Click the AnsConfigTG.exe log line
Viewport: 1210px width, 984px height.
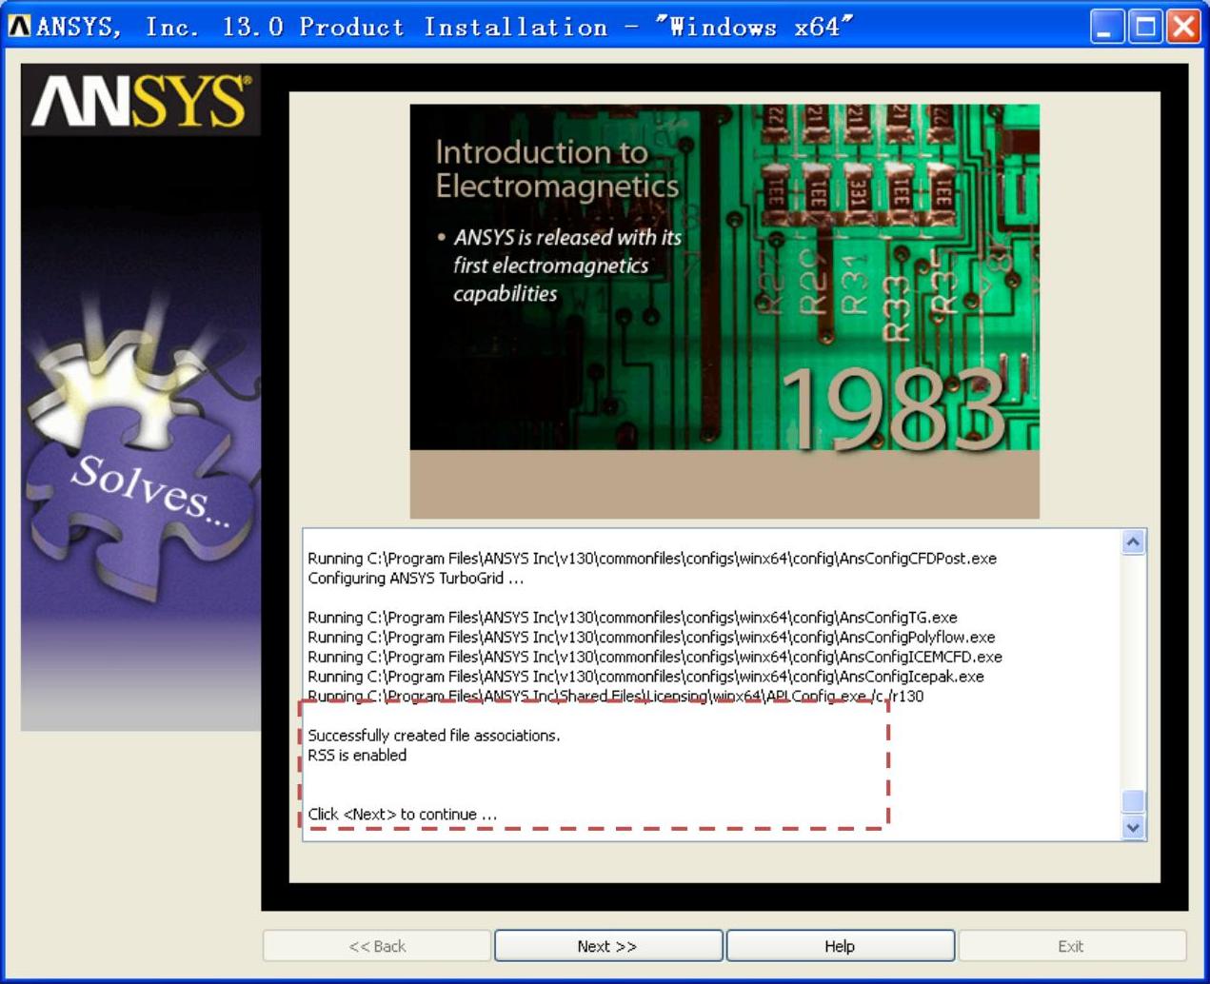point(632,618)
